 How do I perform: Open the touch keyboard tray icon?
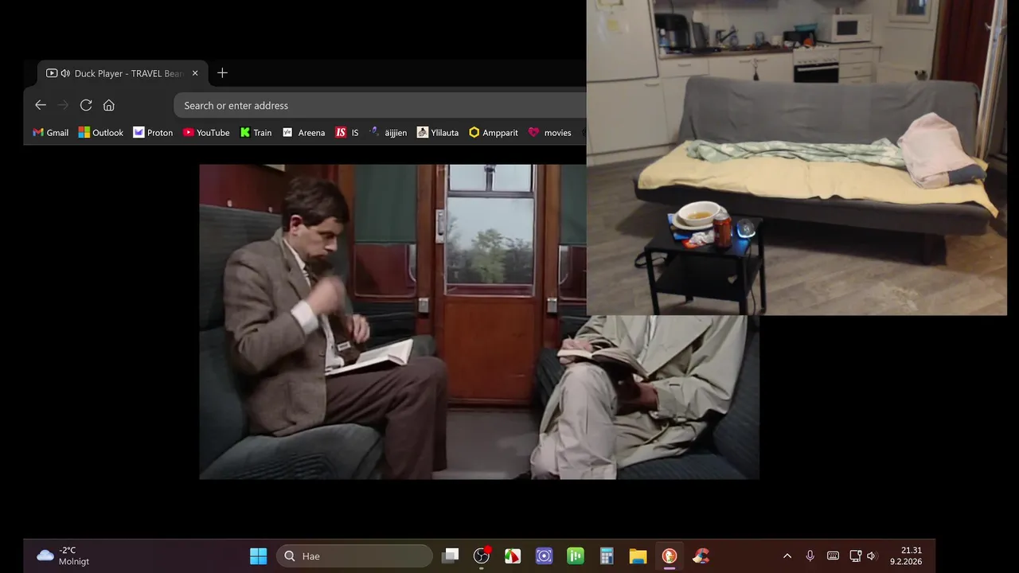pos(833,556)
